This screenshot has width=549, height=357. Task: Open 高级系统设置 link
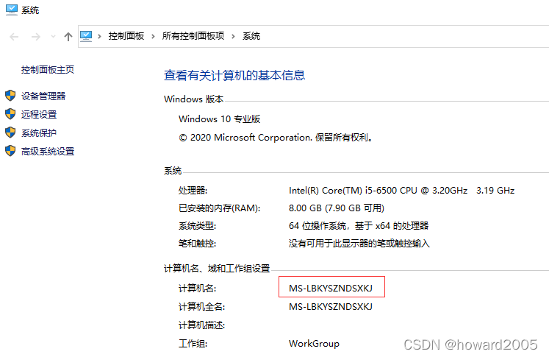click(48, 152)
